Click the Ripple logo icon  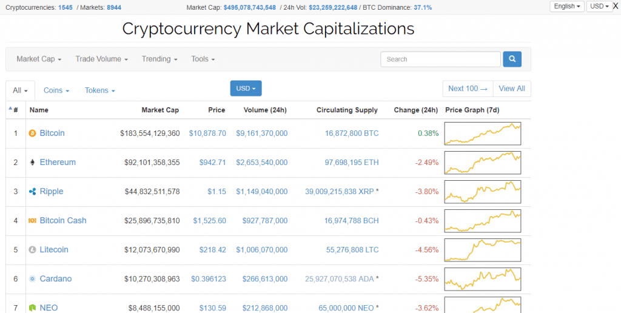33,192
